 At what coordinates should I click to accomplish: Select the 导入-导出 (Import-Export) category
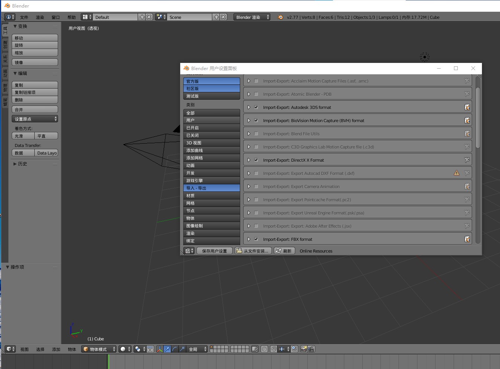[212, 188]
